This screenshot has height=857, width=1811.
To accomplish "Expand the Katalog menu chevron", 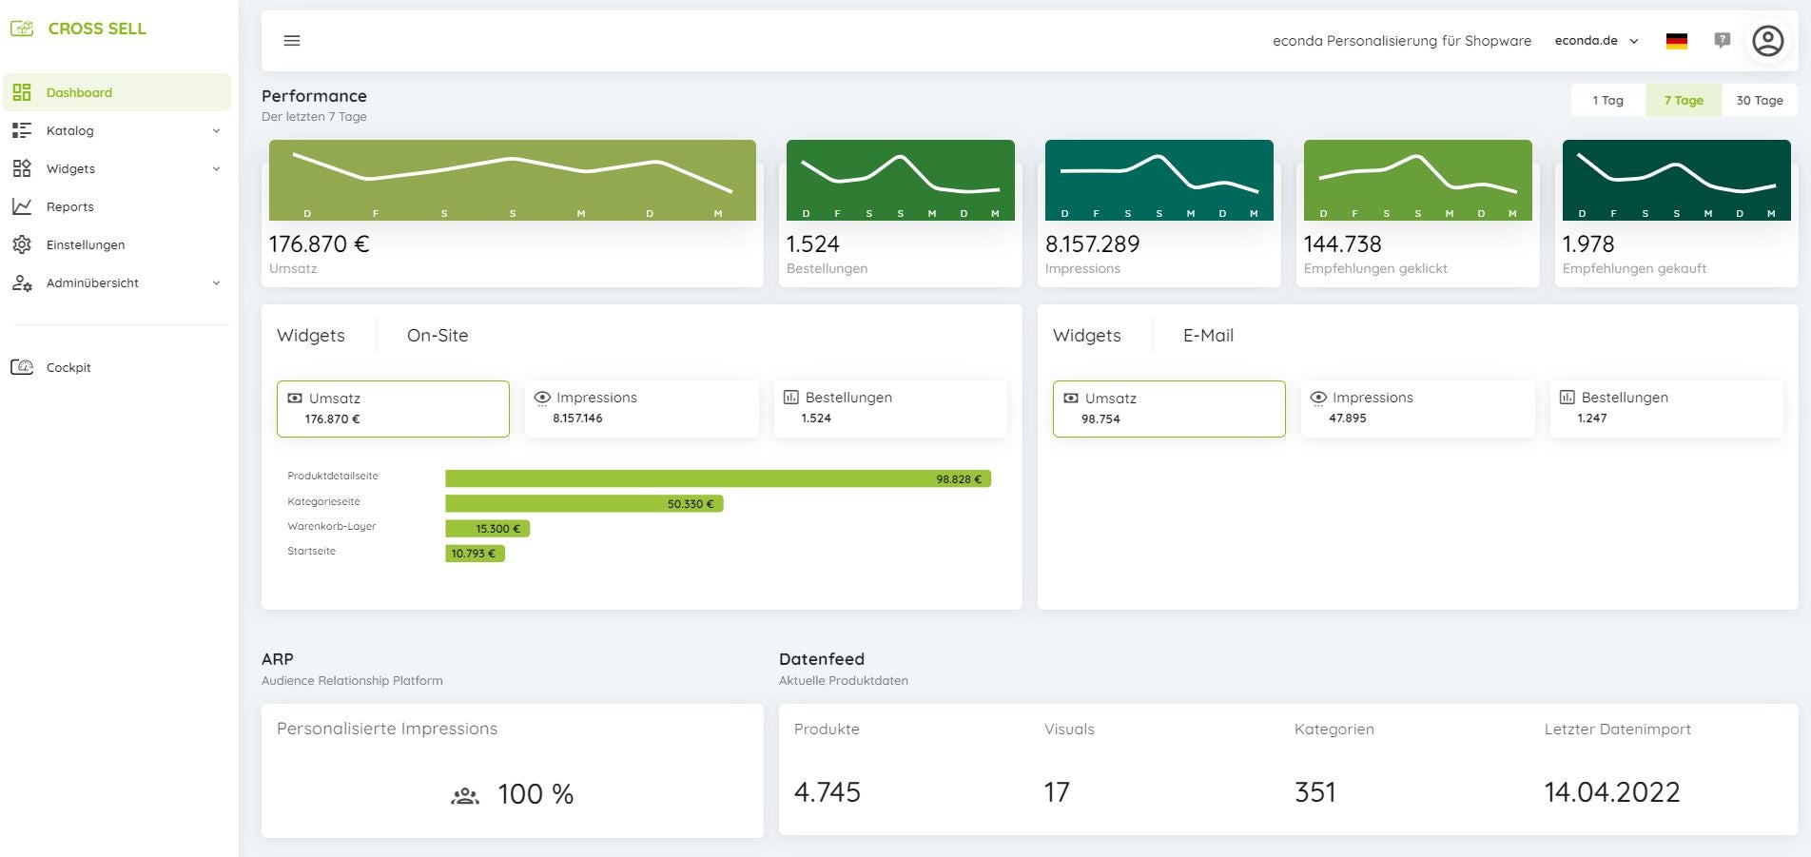I will click(x=216, y=131).
